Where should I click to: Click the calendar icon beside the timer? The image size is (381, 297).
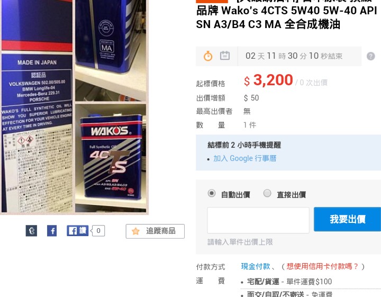(225, 56)
